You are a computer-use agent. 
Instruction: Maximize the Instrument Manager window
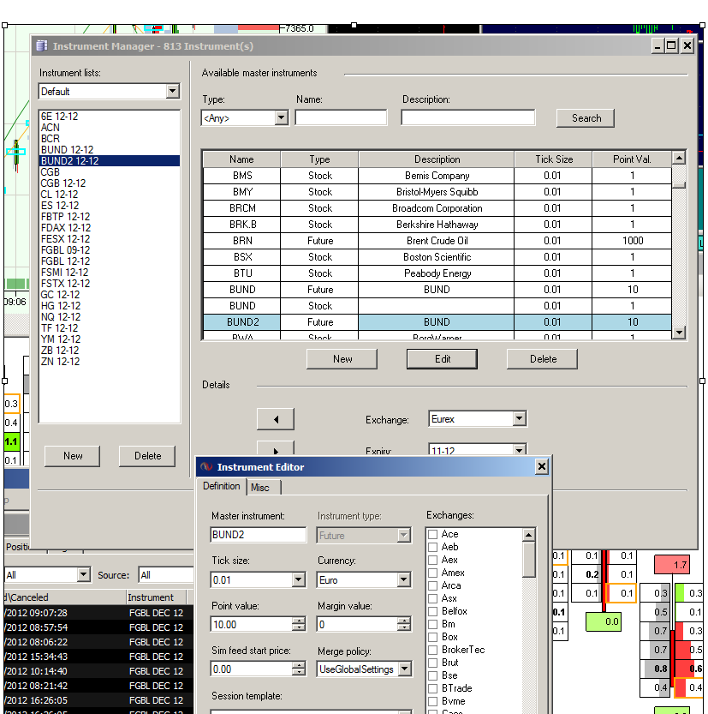671,45
